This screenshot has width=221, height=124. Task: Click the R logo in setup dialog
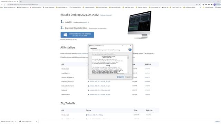(130, 50)
